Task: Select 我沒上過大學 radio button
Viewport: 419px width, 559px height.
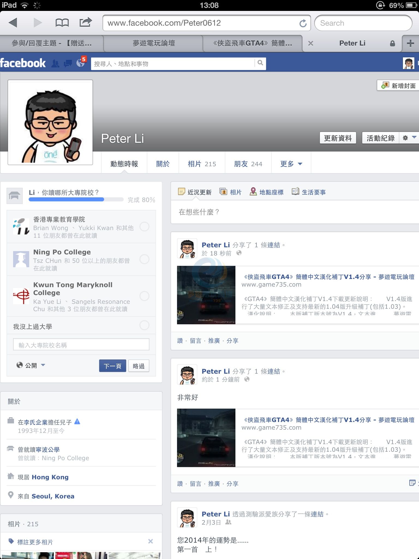Action: coord(144,325)
